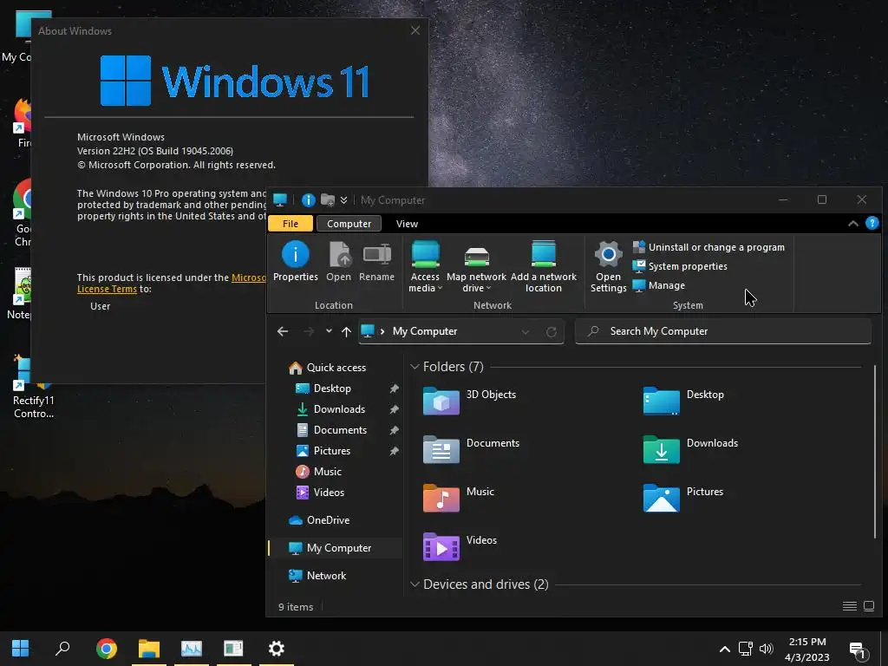Screen dimensions: 888x666
Task: Switch to Details view in status bar
Action: 850,606
